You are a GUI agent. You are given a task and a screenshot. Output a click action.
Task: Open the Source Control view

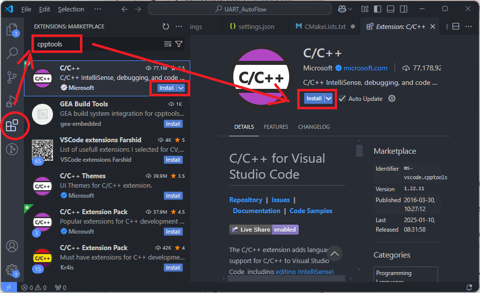pyautogui.click(x=12, y=77)
